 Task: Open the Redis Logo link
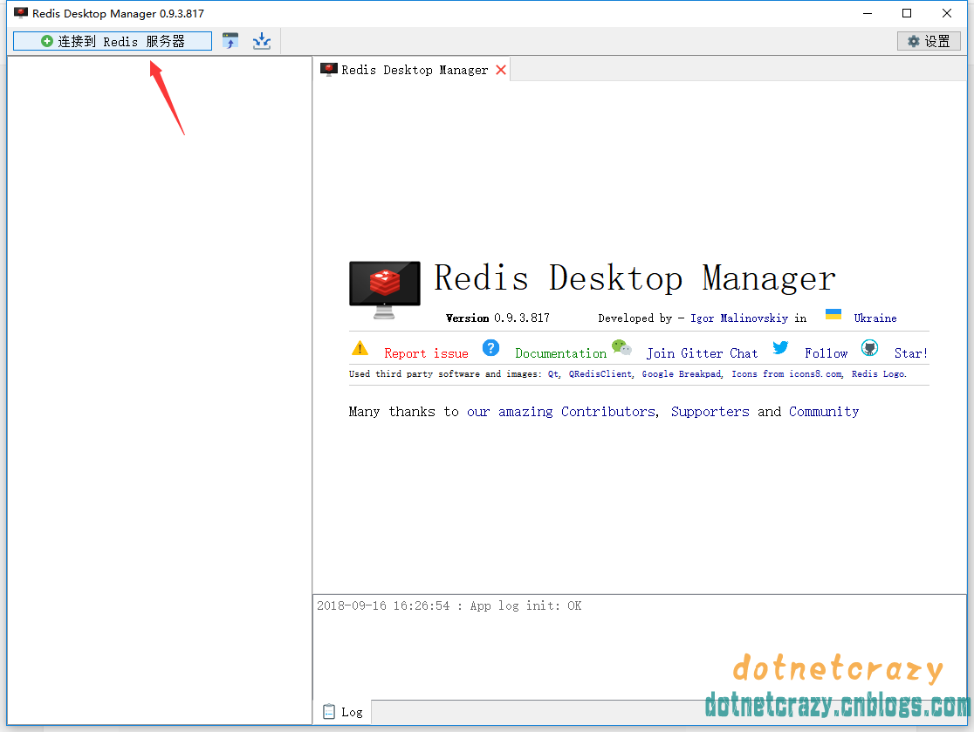click(x=878, y=373)
